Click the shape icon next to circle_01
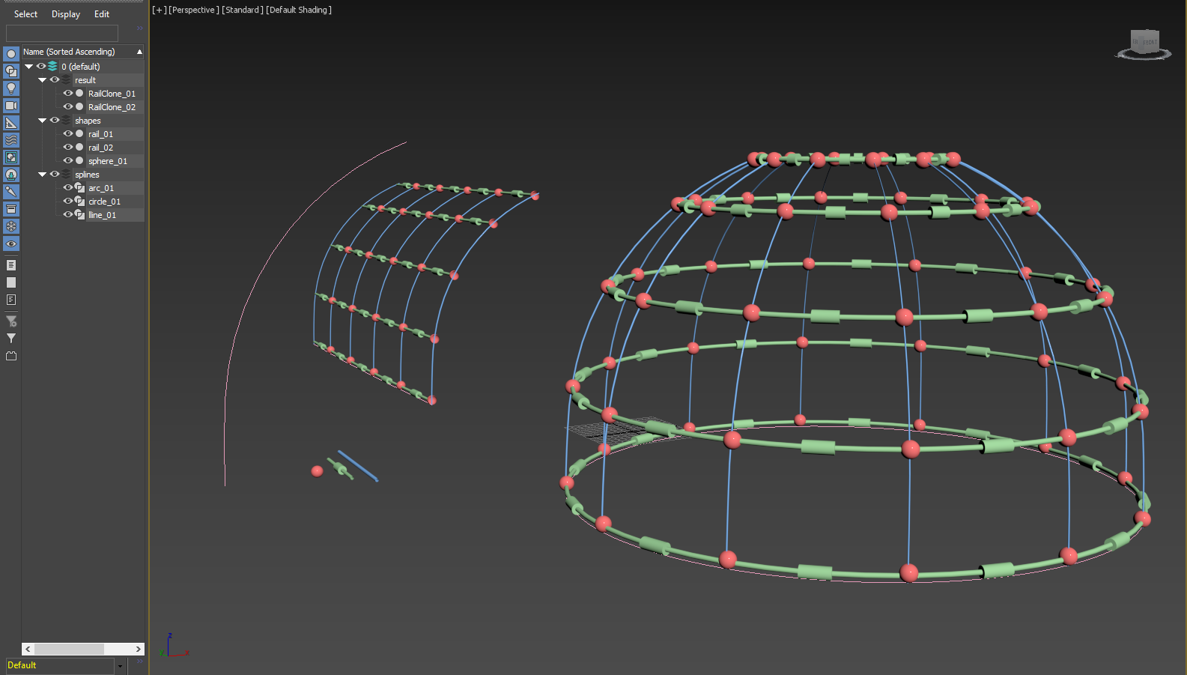 [79, 202]
